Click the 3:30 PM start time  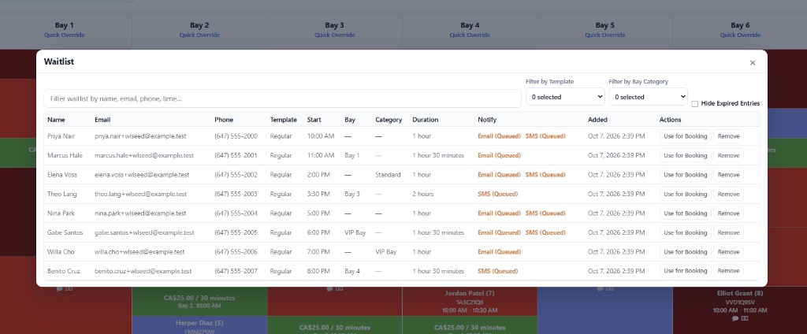click(x=318, y=194)
